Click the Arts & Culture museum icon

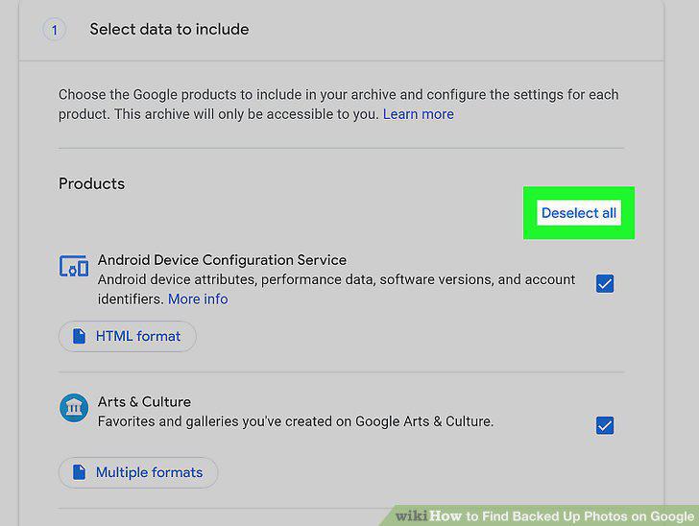(x=74, y=407)
